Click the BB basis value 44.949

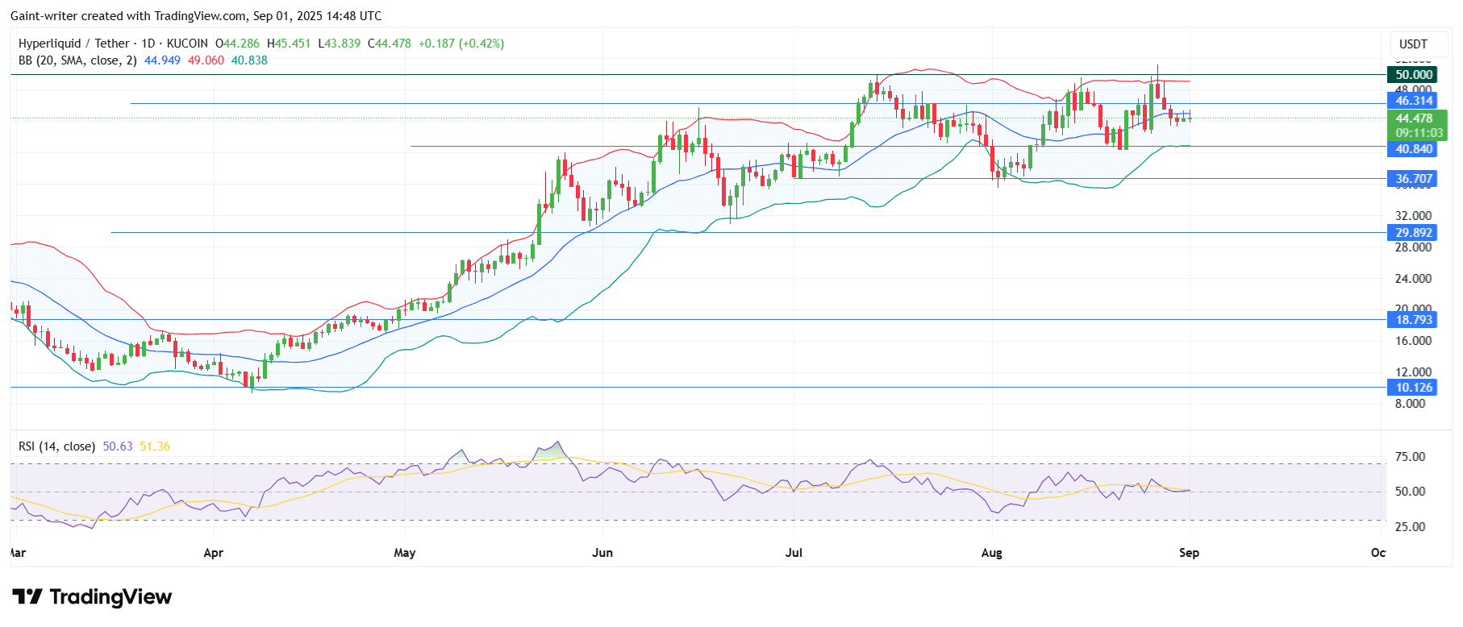162,60
